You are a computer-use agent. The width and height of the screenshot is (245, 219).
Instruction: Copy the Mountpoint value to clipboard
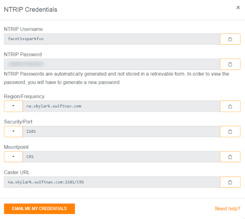(230, 157)
